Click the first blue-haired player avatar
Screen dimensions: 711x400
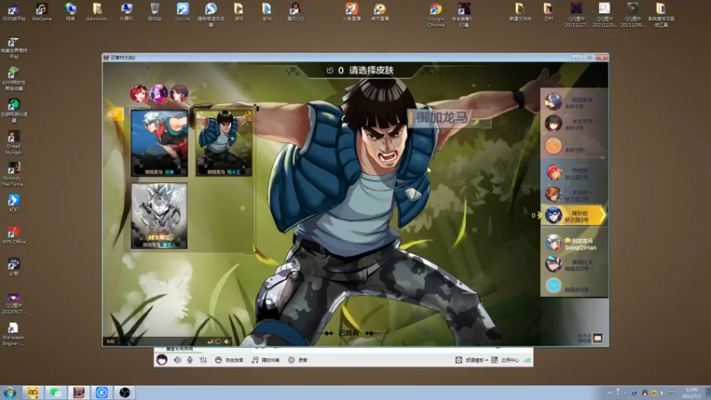[x=553, y=102]
